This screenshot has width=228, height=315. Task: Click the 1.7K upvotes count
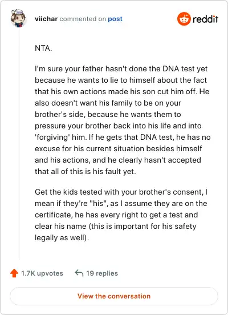(x=42, y=273)
